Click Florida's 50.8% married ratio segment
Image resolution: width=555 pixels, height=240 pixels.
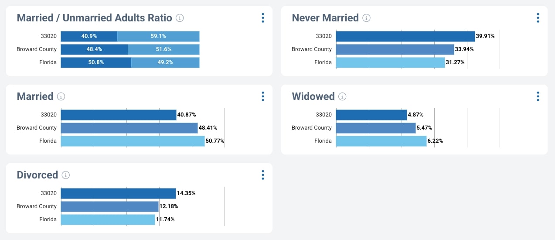tap(96, 62)
